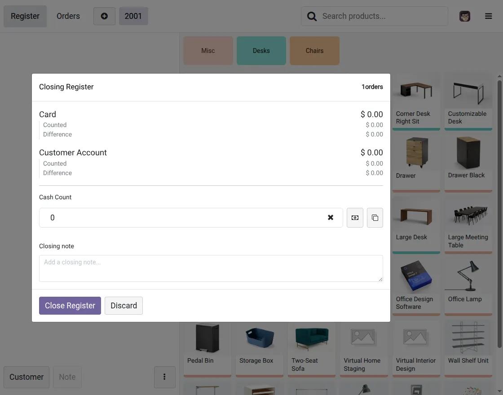Clear the cash count with X icon
Screen dimensions: 503x395
pos(331,218)
